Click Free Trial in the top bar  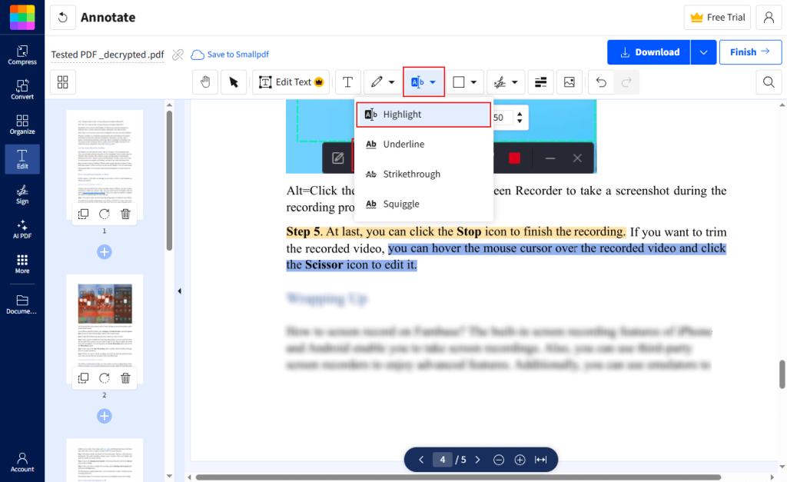(x=717, y=17)
